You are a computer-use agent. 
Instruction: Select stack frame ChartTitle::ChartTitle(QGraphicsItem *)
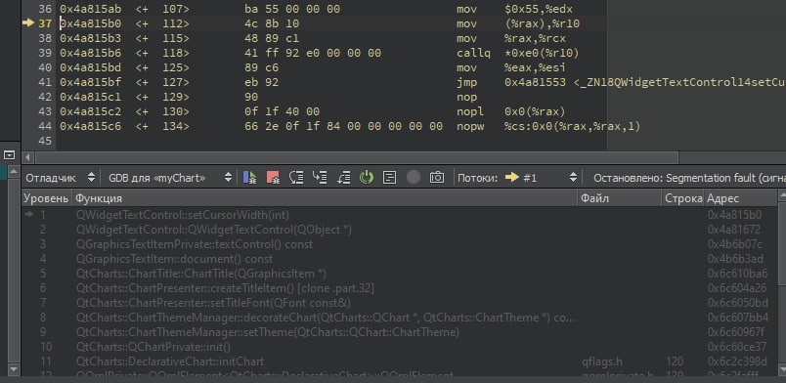point(399,274)
